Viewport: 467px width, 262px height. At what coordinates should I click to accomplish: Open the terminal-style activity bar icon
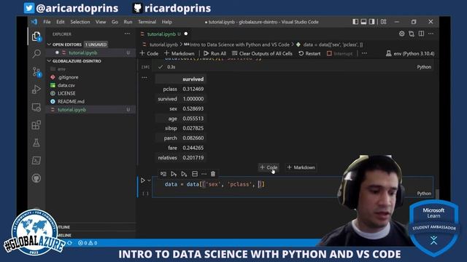pyautogui.click(x=36, y=160)
